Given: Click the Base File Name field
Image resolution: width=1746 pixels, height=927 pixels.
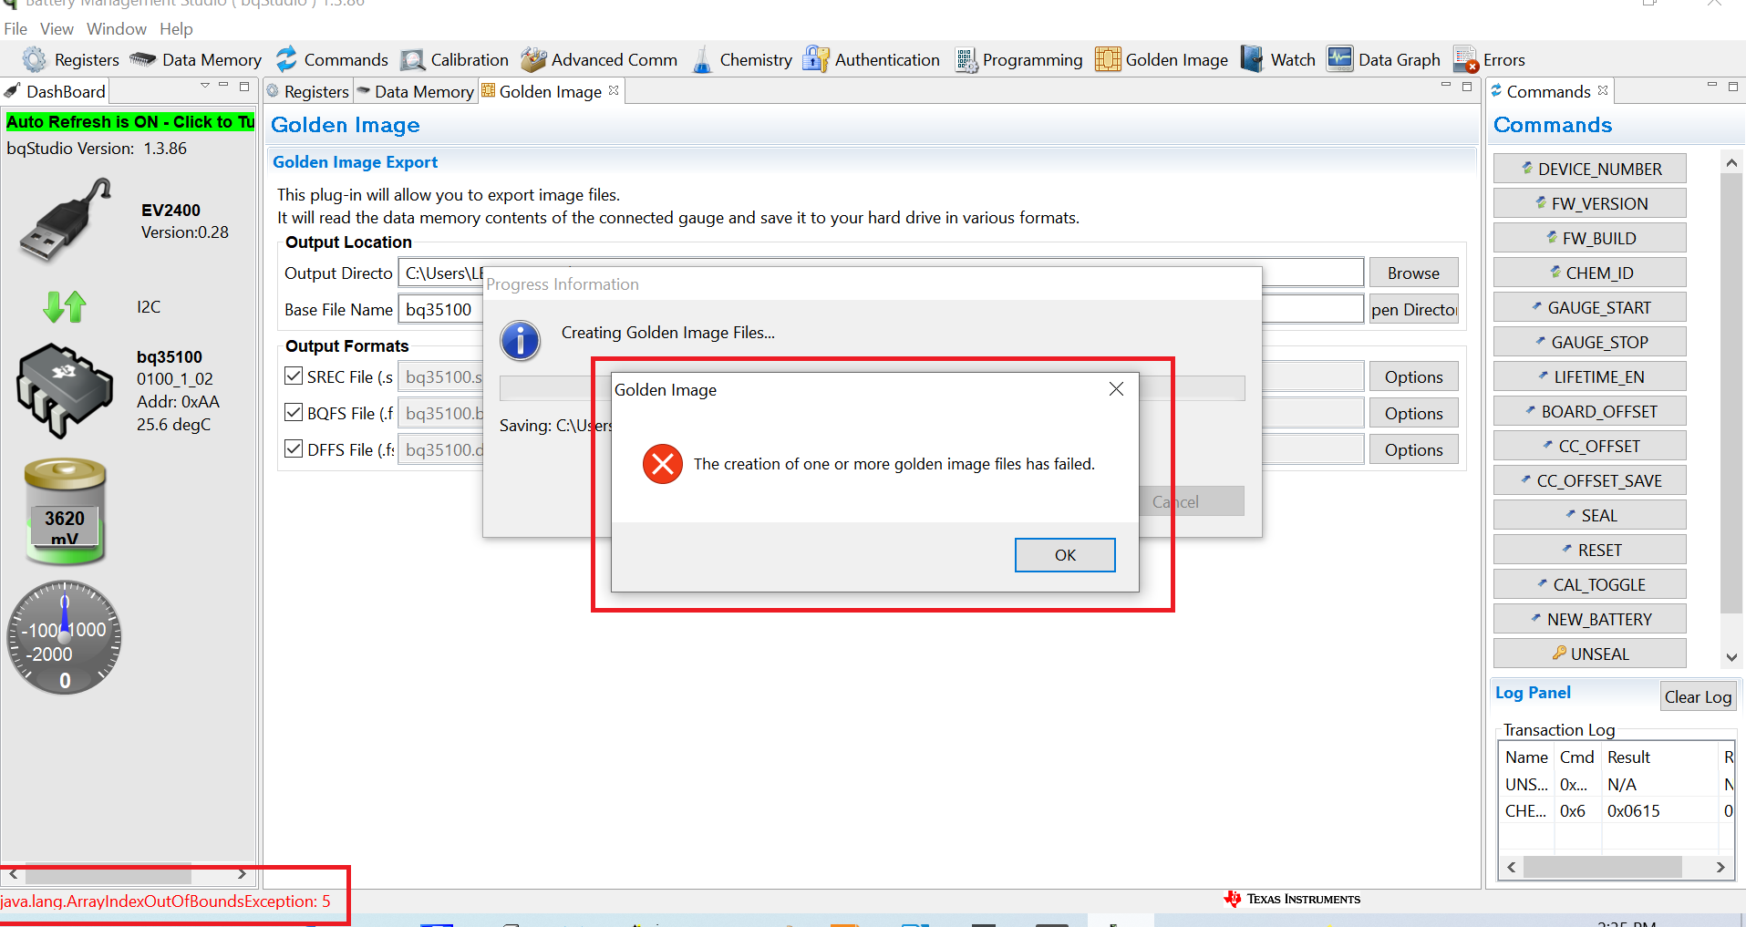Looking at the screenshot, I should coord(881,309).
